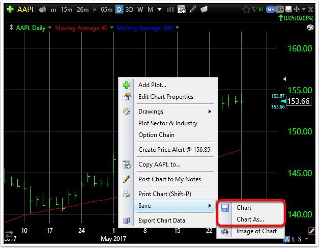Open the time frame dropdown arrow
The width and height of the screenshot is (319, 248).
click(x=160, y=9)
